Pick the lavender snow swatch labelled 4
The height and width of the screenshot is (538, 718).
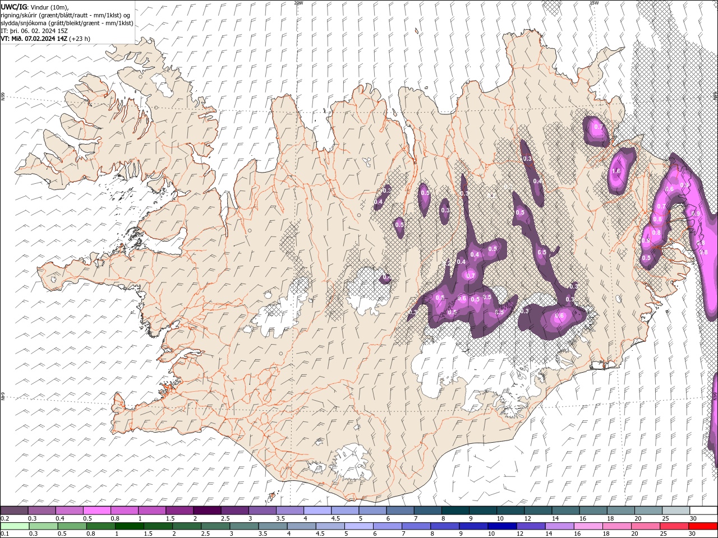pyautogui.click(x=317, y=511)
